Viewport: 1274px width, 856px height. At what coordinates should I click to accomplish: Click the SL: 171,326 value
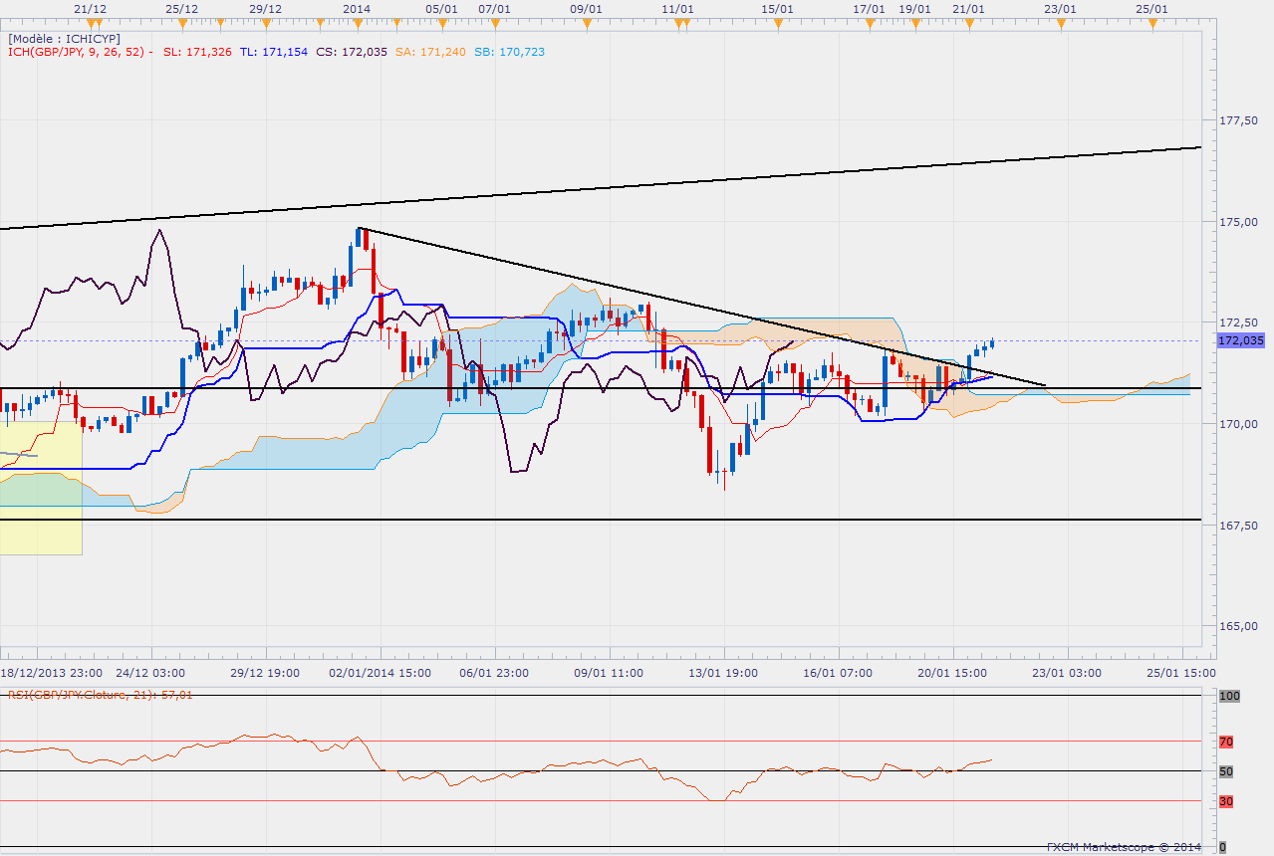click(196, 52)
